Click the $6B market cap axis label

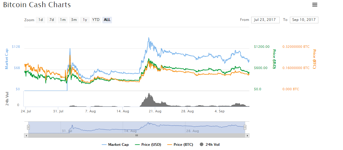point(17,68)
